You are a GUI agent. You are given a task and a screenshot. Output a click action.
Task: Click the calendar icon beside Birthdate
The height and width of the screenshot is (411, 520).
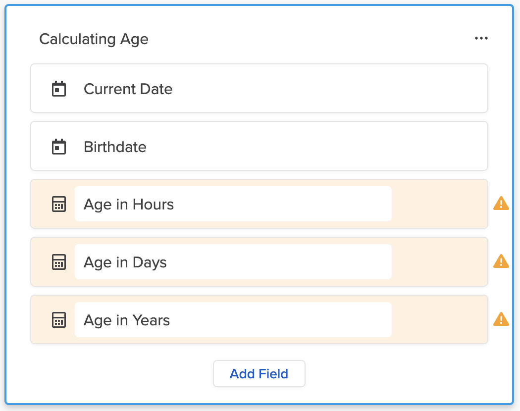pyautogui.click(x=59, y=147)
